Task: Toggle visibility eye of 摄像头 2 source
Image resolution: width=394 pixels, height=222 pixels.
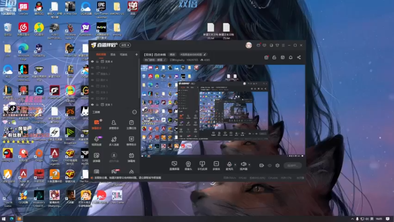Action: coord(93,74)
